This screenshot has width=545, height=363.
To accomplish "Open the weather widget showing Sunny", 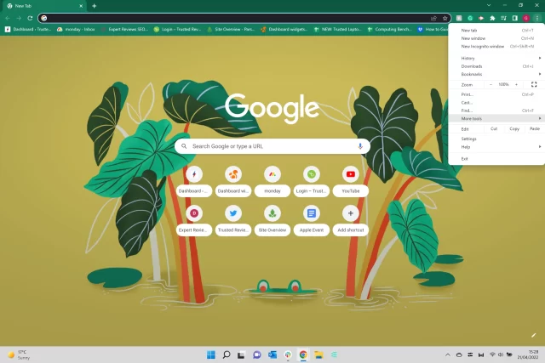I will pyautogui.click(x=19, y=354).
